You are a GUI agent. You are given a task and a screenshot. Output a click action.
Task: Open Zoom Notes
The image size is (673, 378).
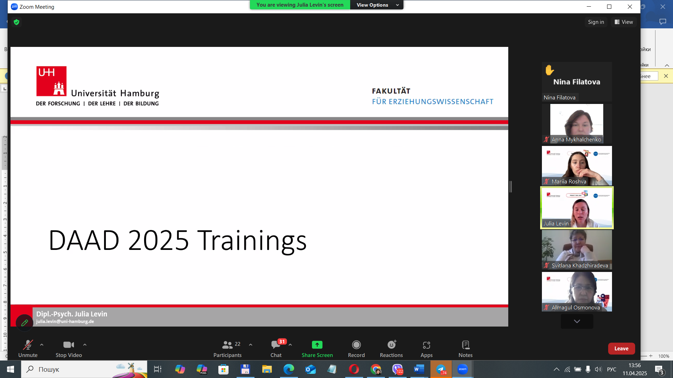tap(465, 349)
